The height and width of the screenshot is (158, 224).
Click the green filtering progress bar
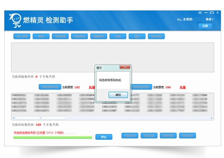[52, 138]
